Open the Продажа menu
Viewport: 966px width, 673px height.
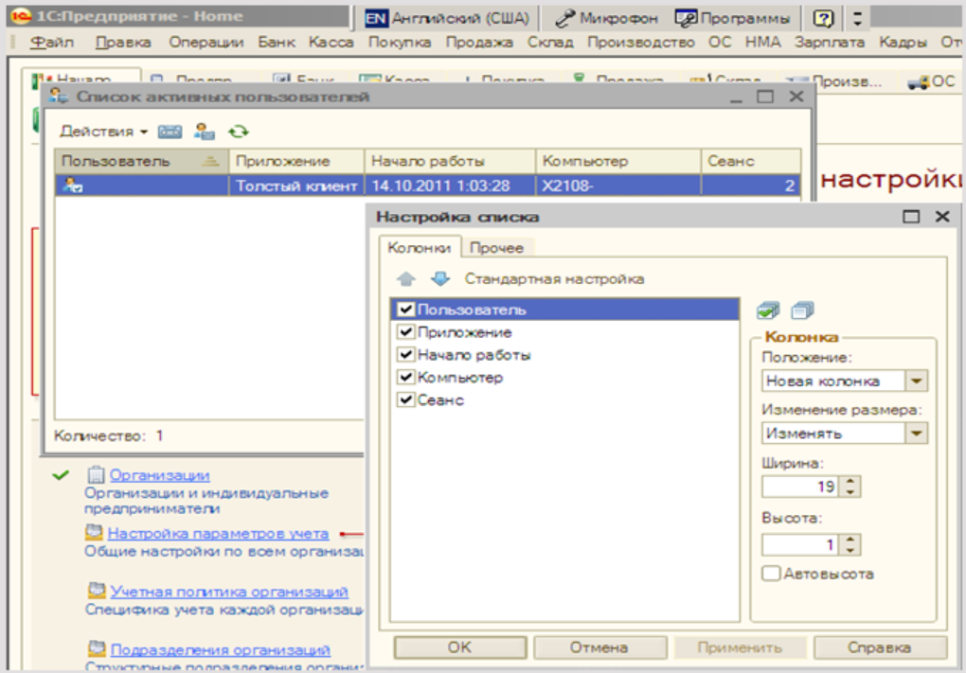pyautogui.click(x=479, y=43)
